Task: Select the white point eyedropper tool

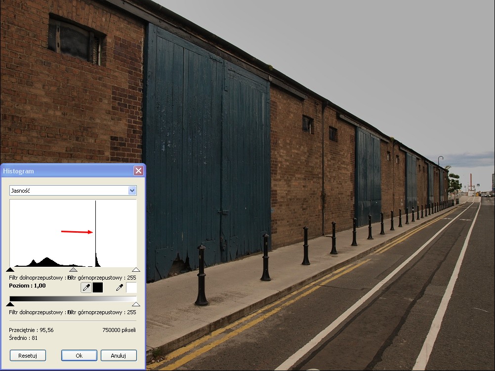Action: point(120,288)
